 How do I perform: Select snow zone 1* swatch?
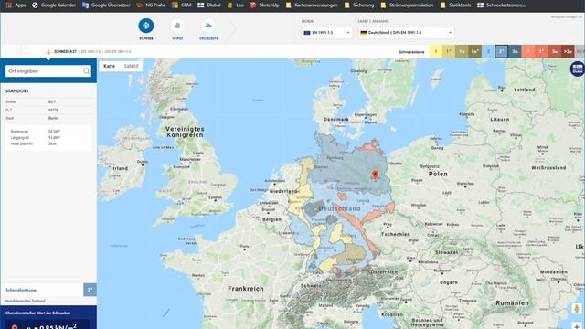point(449,51)
